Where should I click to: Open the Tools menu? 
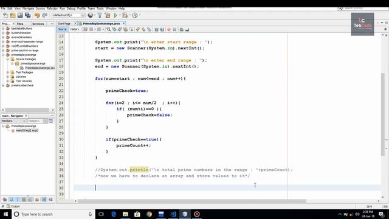coord(100,9)
